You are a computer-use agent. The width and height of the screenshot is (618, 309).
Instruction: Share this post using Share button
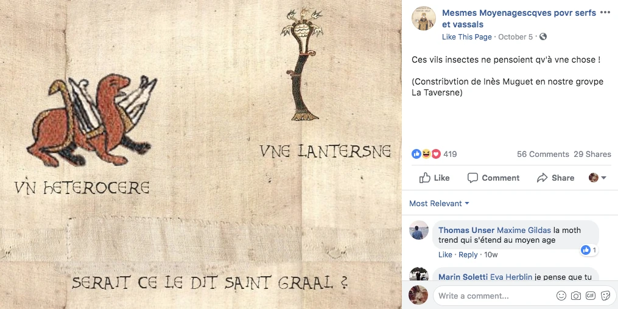click(555, 178)
